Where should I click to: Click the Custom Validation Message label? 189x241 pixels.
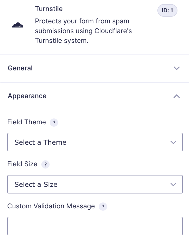pyautogui.click(x=51, y=206)
